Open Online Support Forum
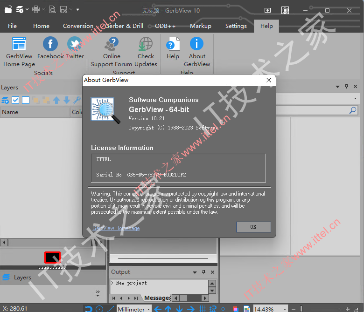Viewport: 364px width, 312px height. [x=112, y=44]
